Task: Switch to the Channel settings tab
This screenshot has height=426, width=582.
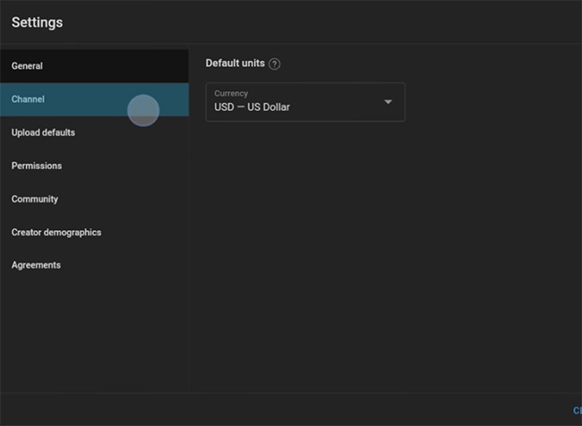Action: [94, 99]
